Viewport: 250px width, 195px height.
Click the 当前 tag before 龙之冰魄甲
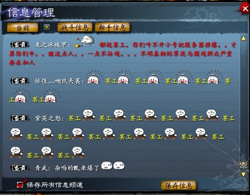(20, 45)
